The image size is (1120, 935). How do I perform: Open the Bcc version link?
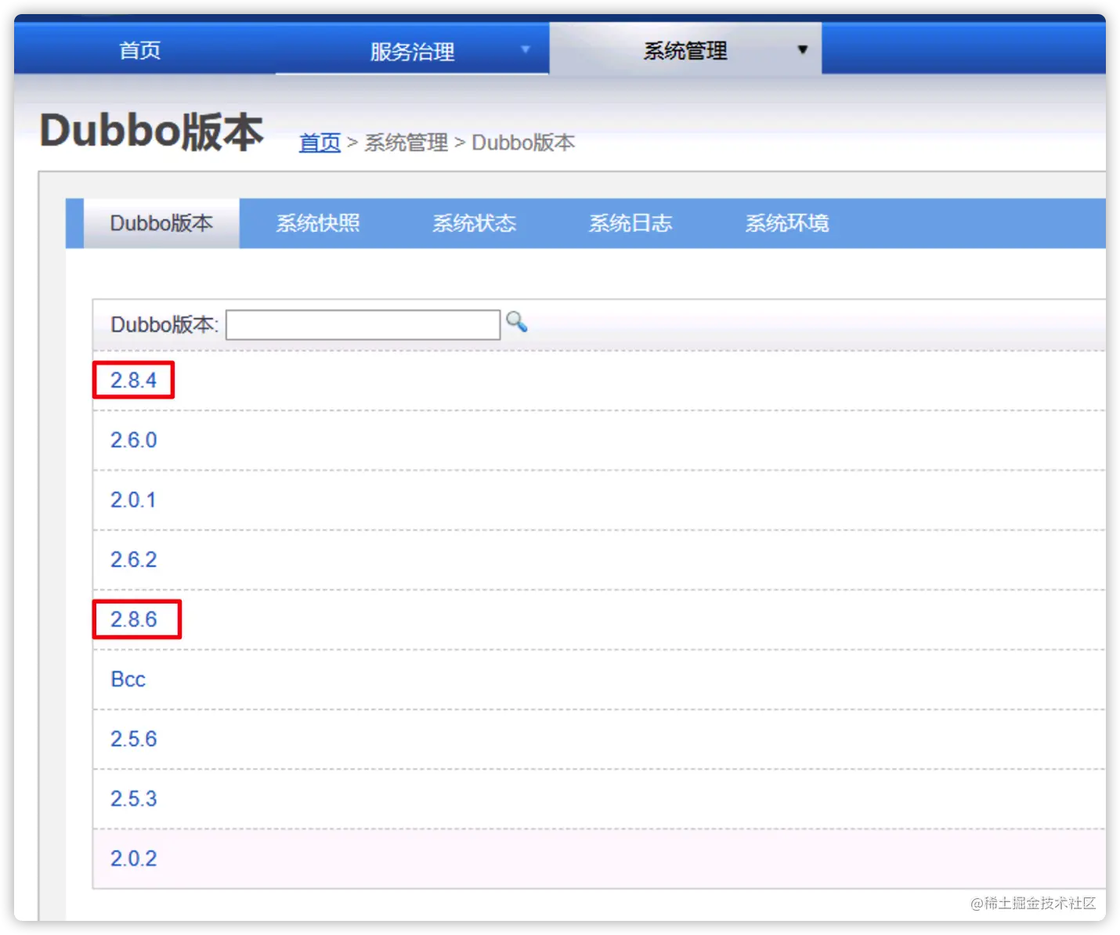tap(128, 679)
